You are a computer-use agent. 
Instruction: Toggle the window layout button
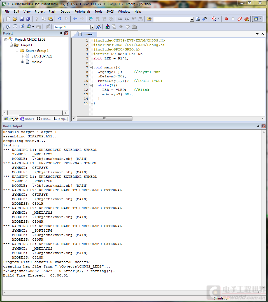tap(256, 19)
